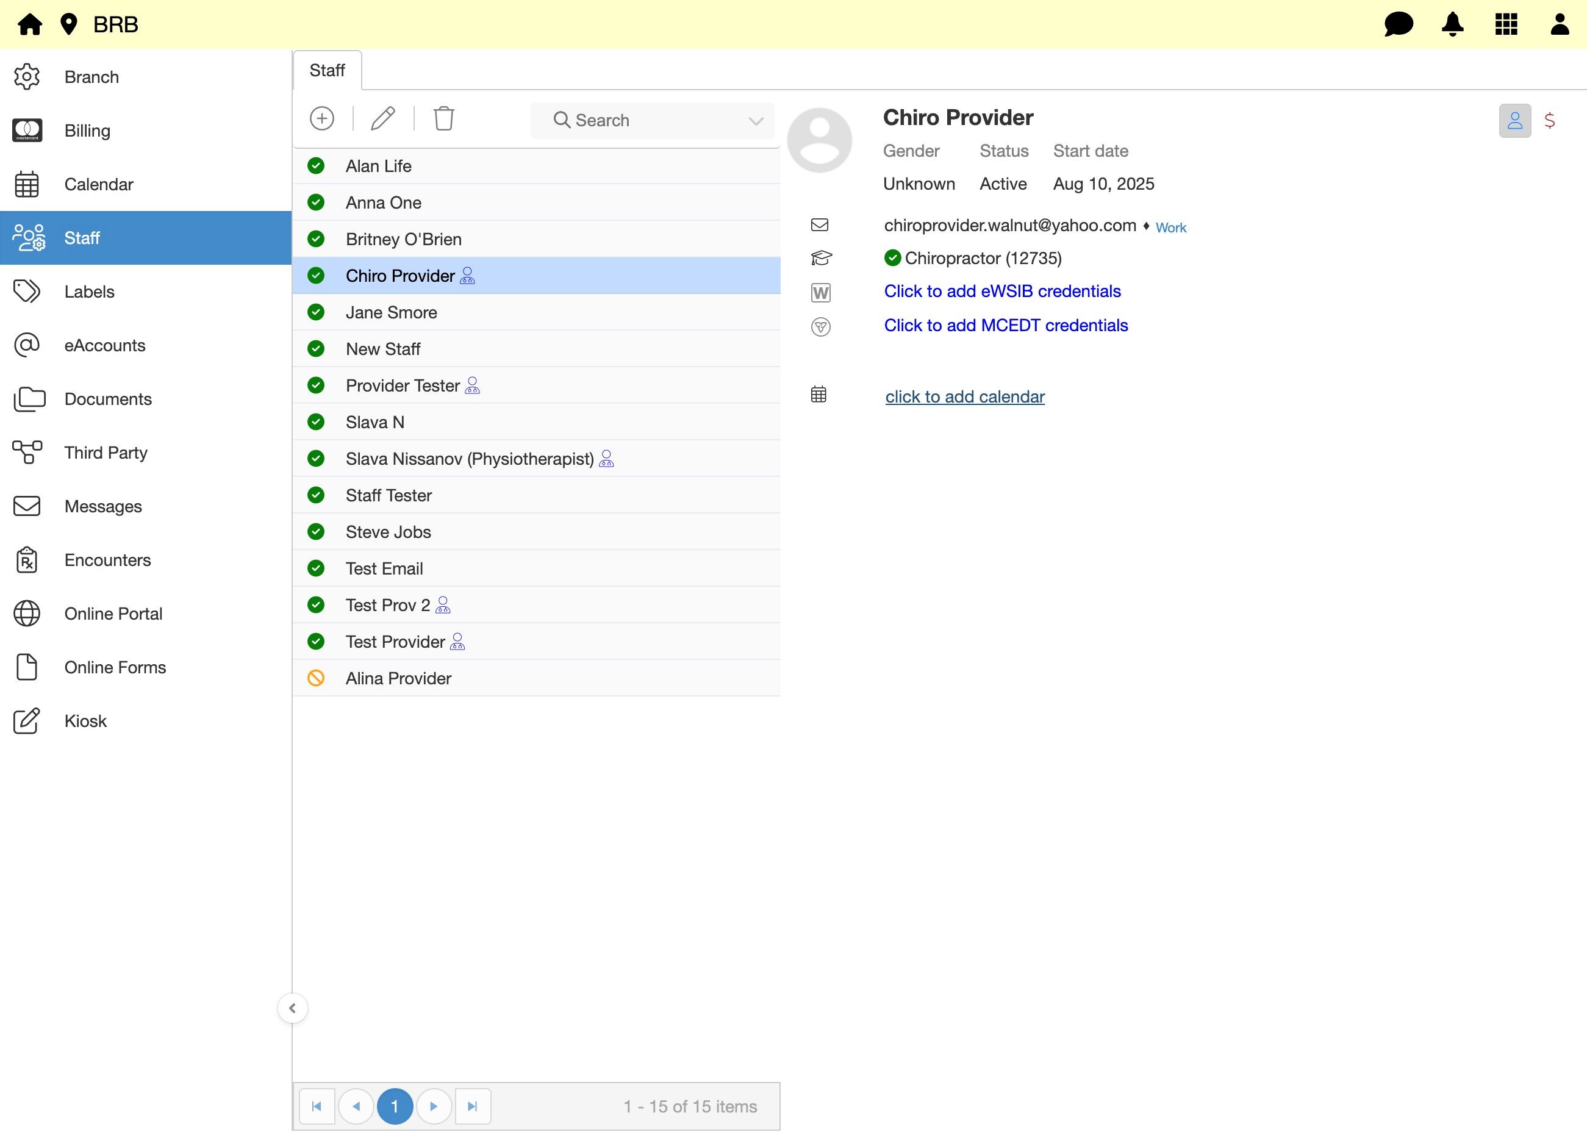1587x1132 pixels.
Task: Open Billing in the sidebar menu
Action: click(87, 131)
